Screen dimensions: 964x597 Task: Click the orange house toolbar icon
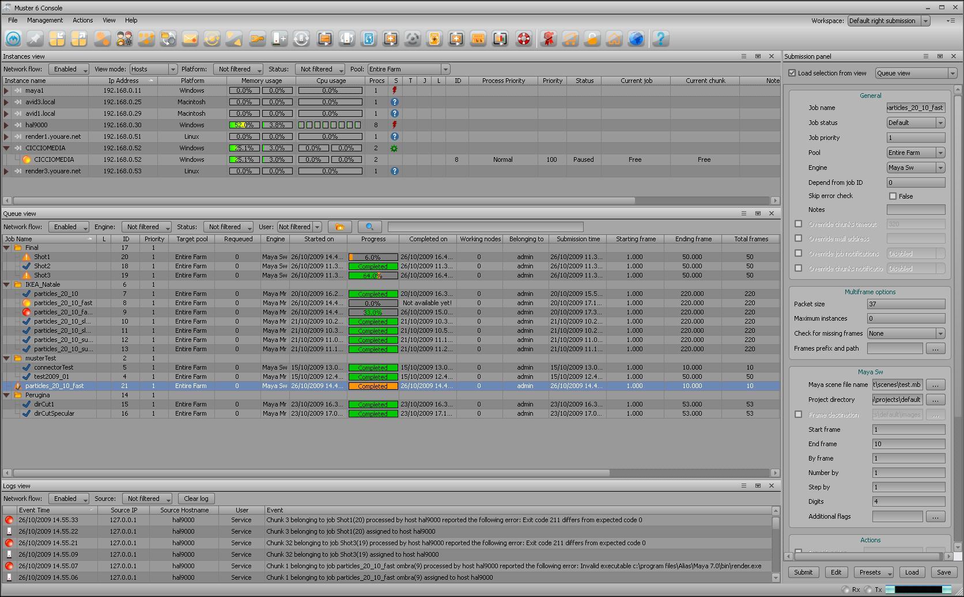[614, 39]
